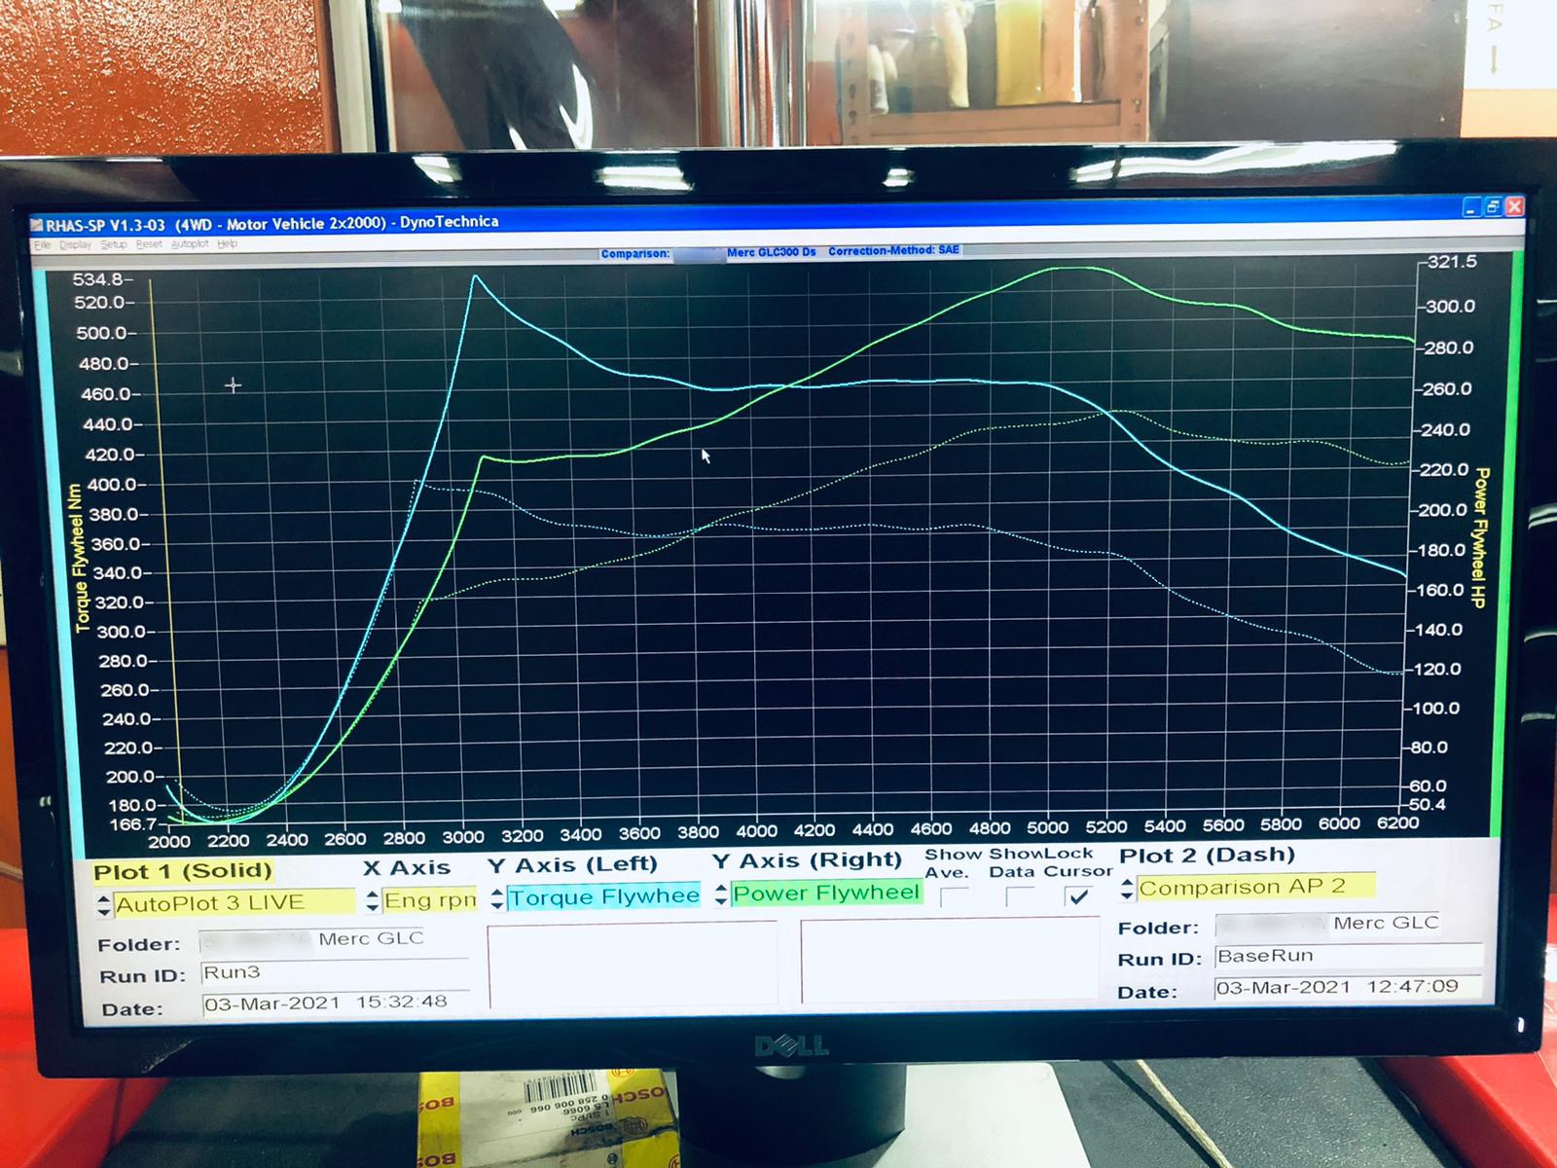Click the 6200 rpm X axis tick label
This screenshot has width=1557, height=1168.
click(x=1398, y=823)
